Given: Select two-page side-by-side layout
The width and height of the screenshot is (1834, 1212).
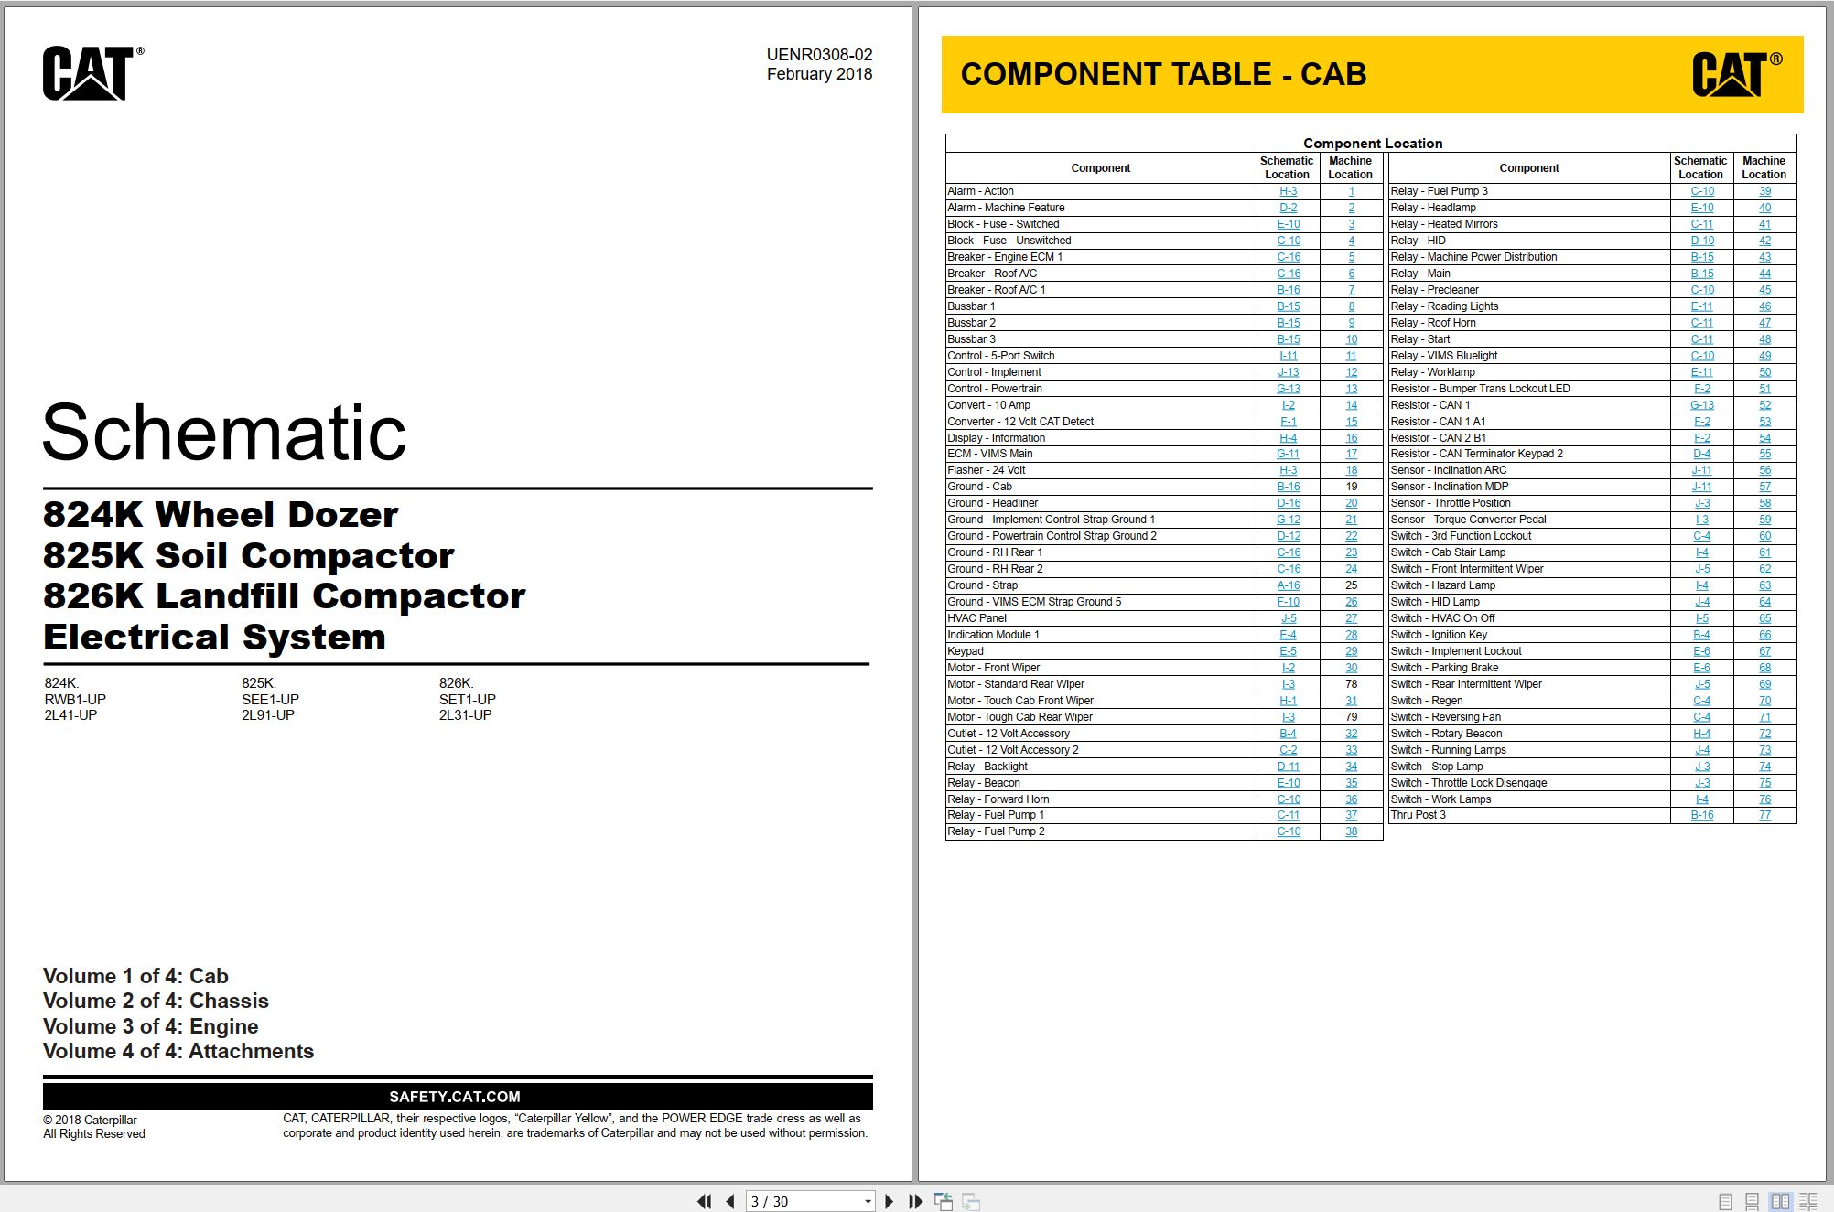Looking at the screenshot, I should 1780,1201.
